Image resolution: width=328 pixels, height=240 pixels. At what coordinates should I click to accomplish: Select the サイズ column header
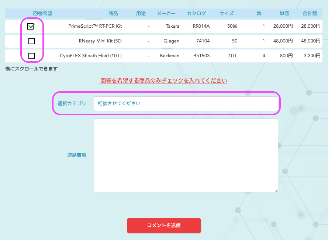(227, 14)
